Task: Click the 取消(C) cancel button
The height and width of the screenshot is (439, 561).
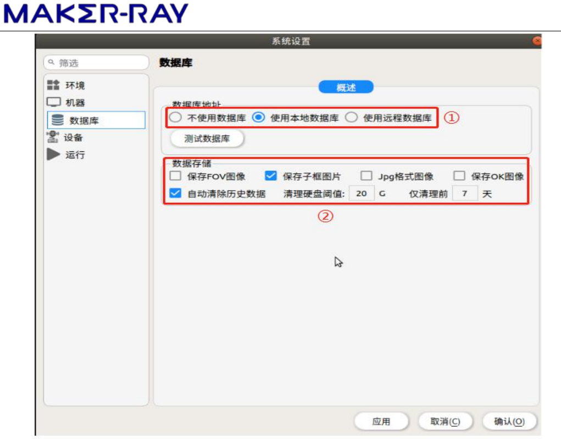Action: [x=445, y=421]
